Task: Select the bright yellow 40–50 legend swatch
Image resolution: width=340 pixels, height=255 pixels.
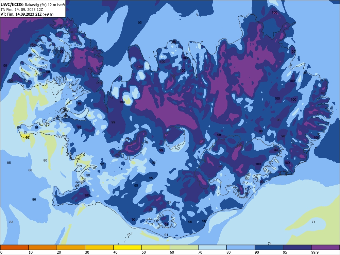Action: [128, 248]
